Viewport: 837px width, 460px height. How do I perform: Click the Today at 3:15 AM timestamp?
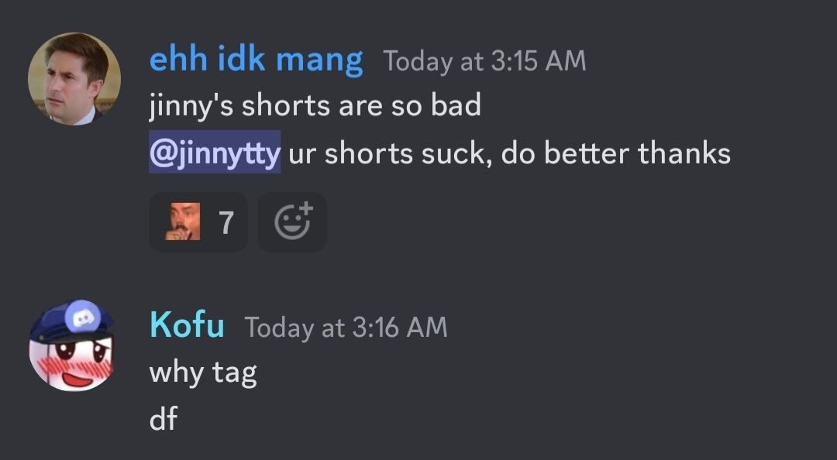(x=484, y=61)
